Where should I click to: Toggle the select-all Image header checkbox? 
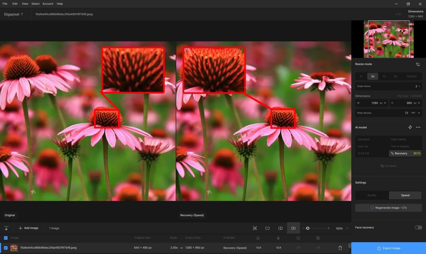point(6,238)
